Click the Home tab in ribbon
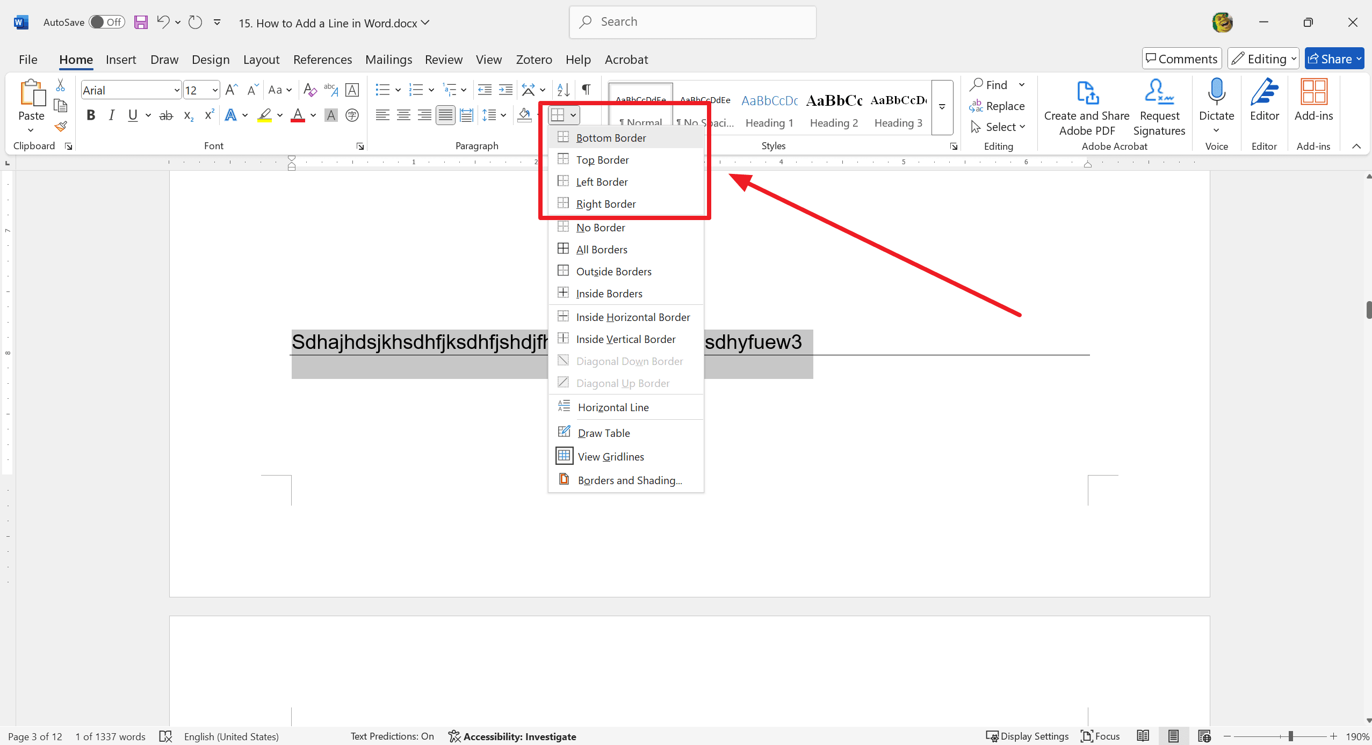This screenshot has height=745, width=1372. 75,59
